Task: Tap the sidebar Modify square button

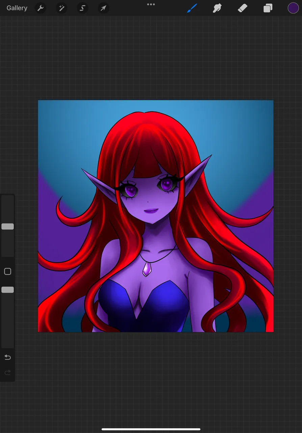Action: (x=7, y=271)
